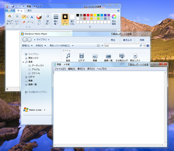The width and height of the screenshot is (174, 151).
Task: Switch to the 表示 tab in Paint
Action: (30, 11)
